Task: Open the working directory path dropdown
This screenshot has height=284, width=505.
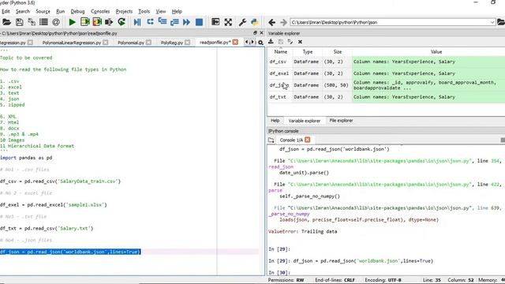Action: coord(492,22)
